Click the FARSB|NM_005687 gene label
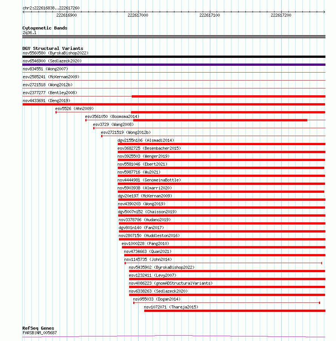The height and width of the screenshot is (341, 336). click(40, 333)
